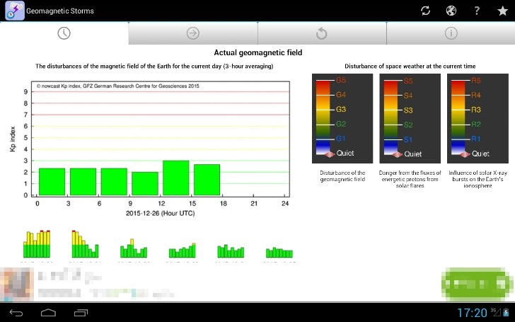This screenshot has height=322, width=515.
Task: Tap the refresh icon in top bar
Action: (x=425, y=11)
